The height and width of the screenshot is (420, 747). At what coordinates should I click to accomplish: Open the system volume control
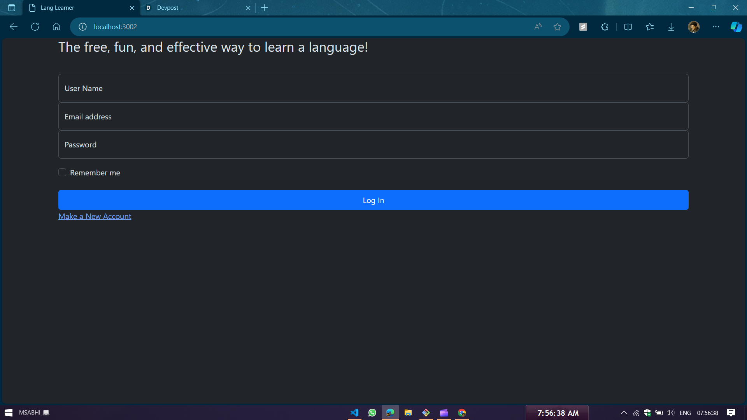pos(670,413)
